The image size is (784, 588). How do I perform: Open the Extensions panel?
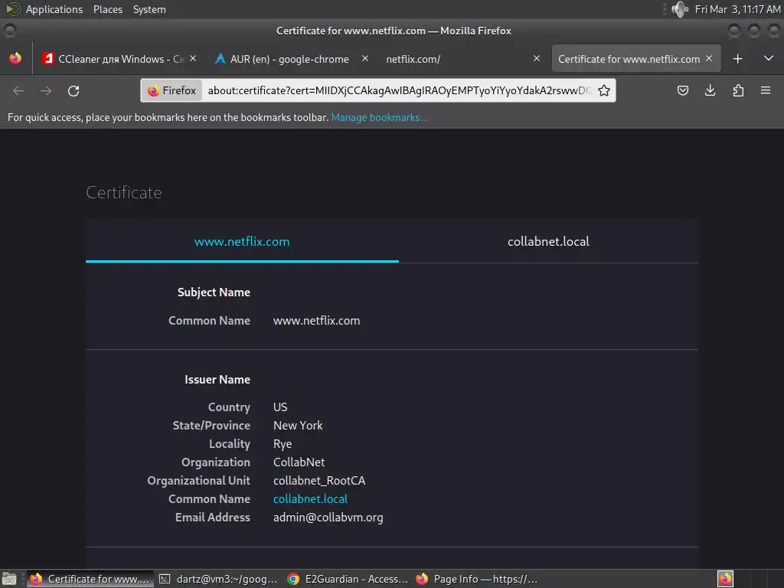pos(738,90)
